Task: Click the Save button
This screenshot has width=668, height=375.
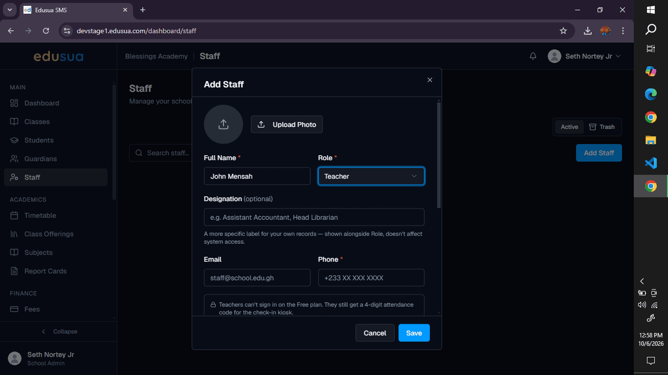Action: 414,333
